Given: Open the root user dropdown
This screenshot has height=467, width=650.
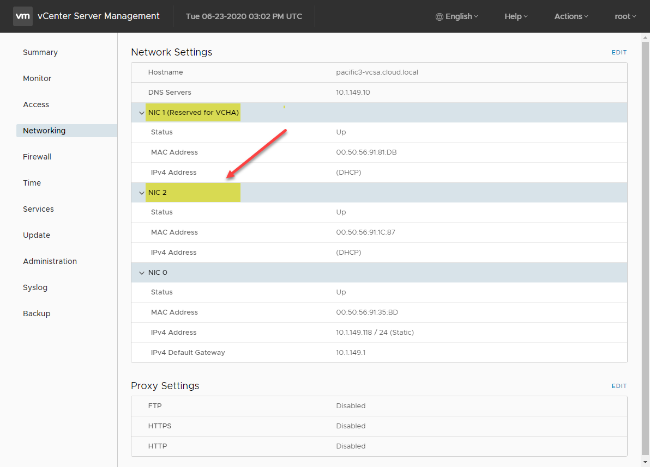Looking at the screenshot, I should pos(625,16).
